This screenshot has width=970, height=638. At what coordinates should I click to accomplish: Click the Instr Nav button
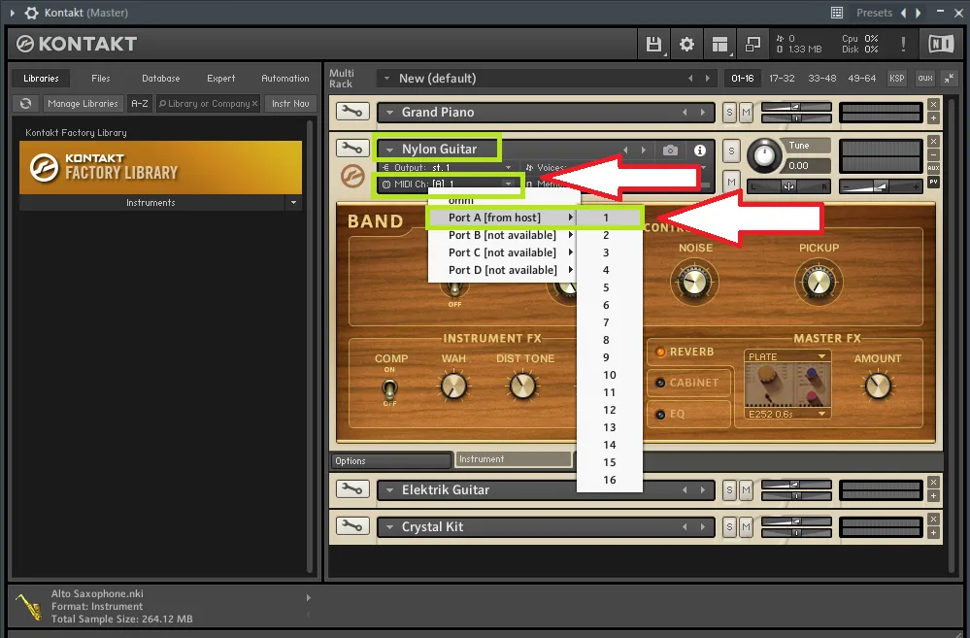[290, 103]
